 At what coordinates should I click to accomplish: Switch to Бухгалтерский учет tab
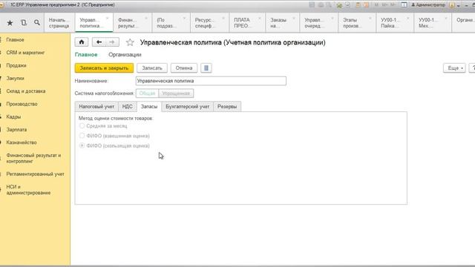(188, 107)
